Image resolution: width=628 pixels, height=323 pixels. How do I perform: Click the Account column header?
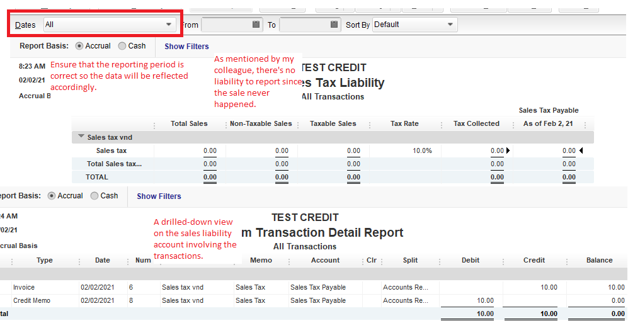coord(325,260)
